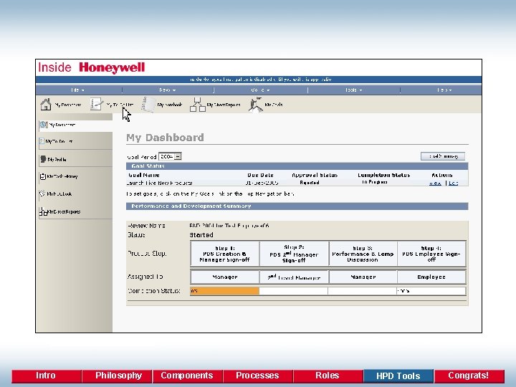This screenshot has height=387, width=516.
Task: Click the My Dashboard page heading
Action: [166, 138]
